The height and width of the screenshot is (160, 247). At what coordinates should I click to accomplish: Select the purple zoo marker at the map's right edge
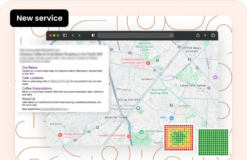pos(215,77)
